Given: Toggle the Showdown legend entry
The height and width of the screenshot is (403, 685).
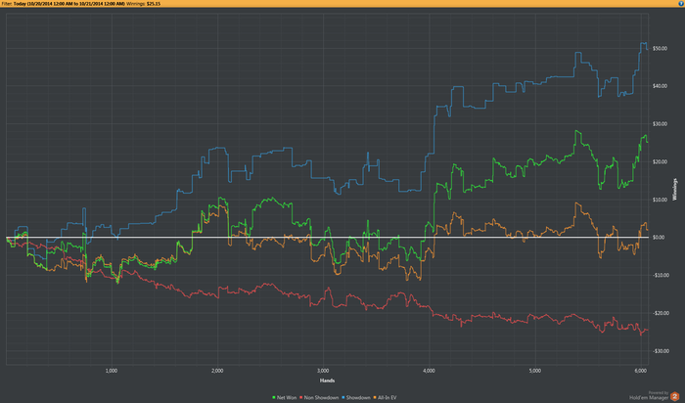Looking at the screenshot, I should click(x=356, y=398).
